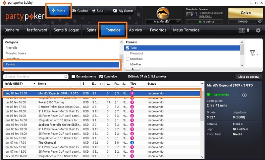Click tournament list scroll down arrow
Viewport: 265px width, 160px height.
202,157
